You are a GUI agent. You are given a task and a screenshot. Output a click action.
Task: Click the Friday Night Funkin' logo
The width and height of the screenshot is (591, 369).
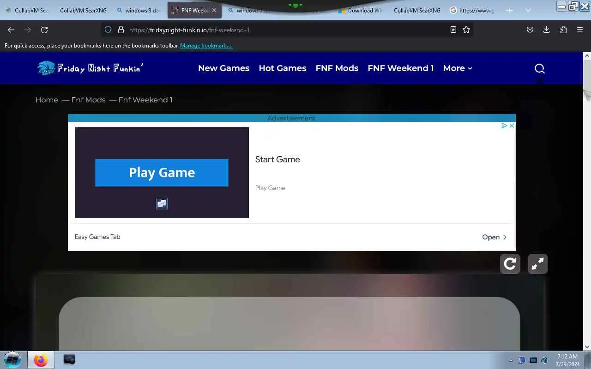coord(90,68)
